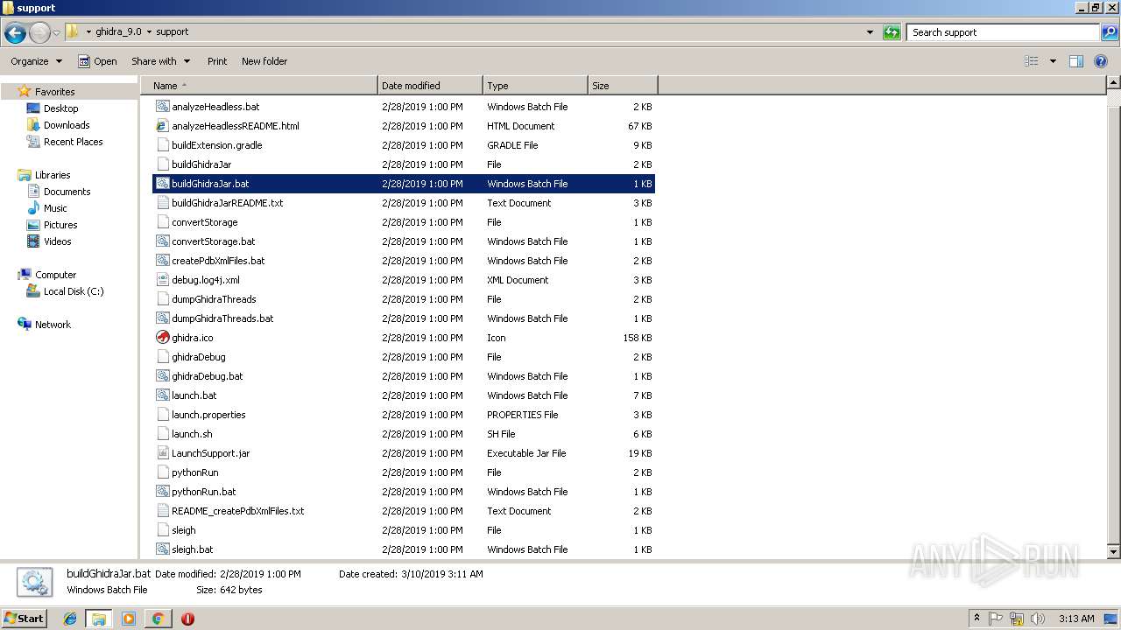Click the debug.log4j.xml file icon

click(162, 280)
